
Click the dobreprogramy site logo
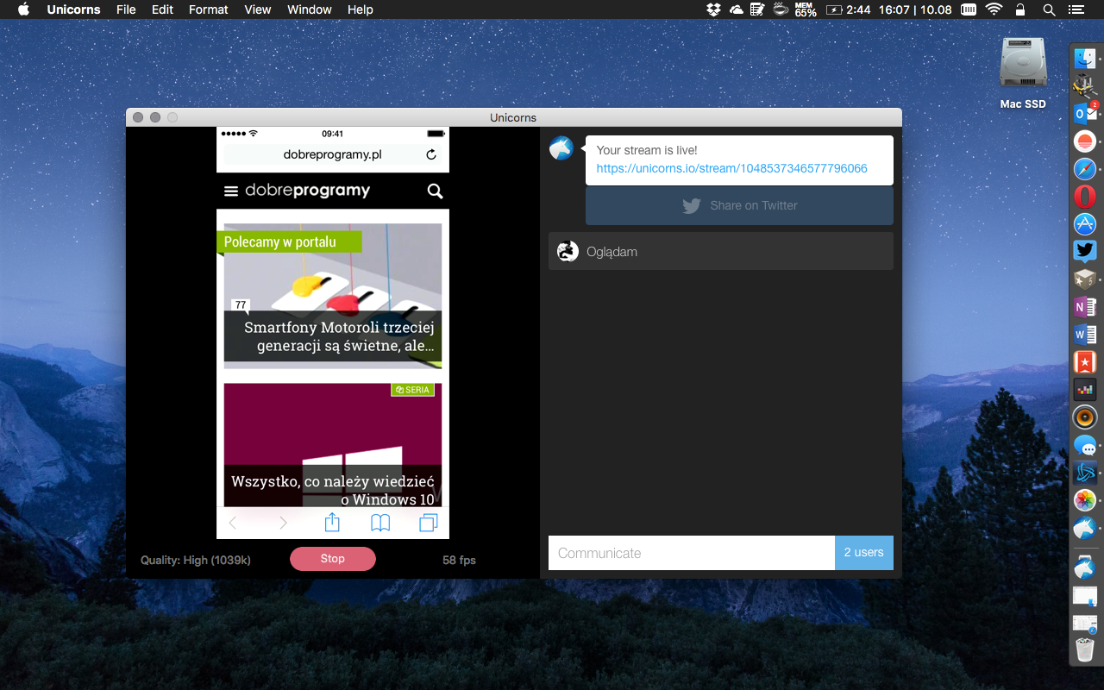click(308, 191)
